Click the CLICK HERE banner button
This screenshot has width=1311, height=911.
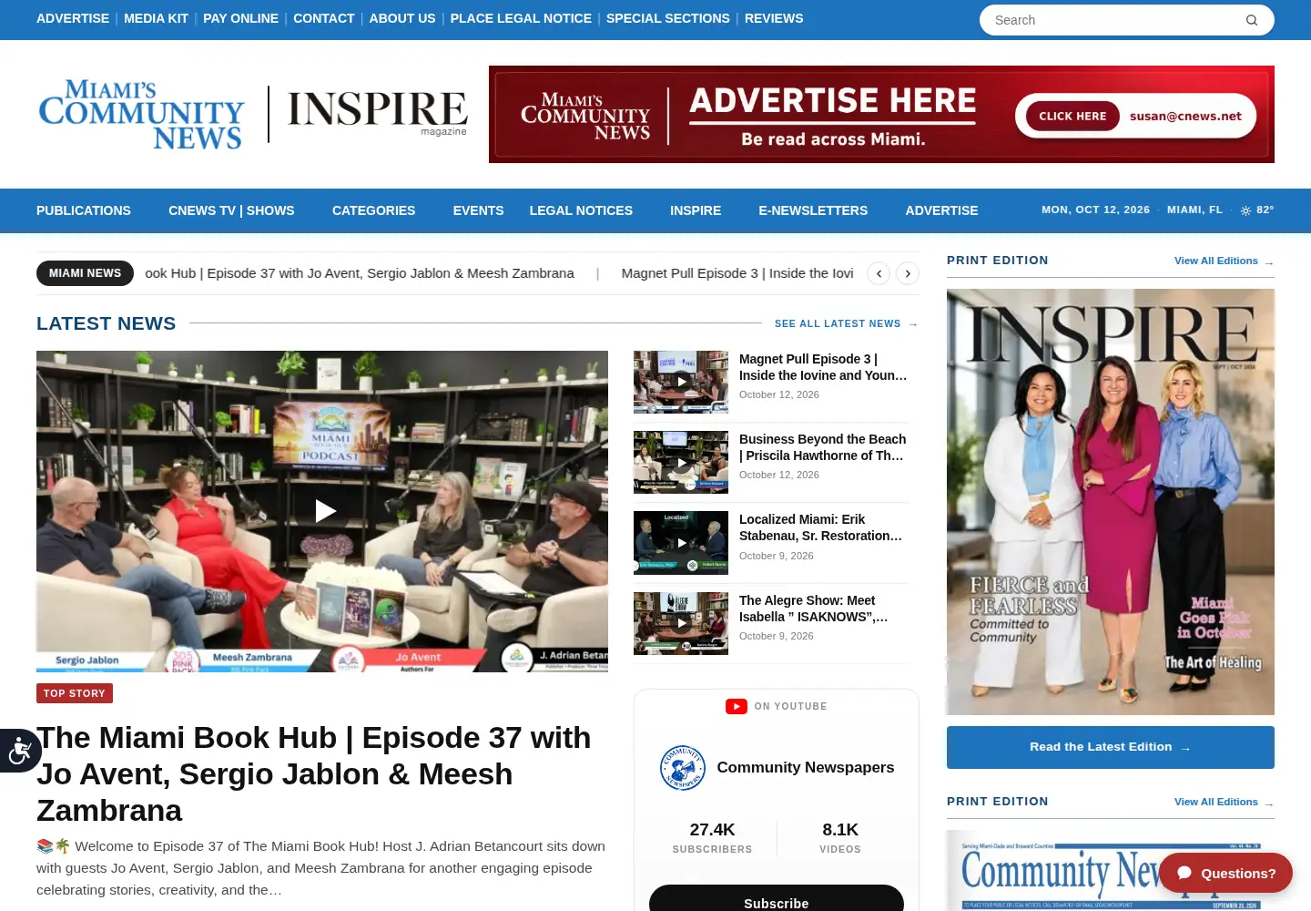(x=1072, y=116)
